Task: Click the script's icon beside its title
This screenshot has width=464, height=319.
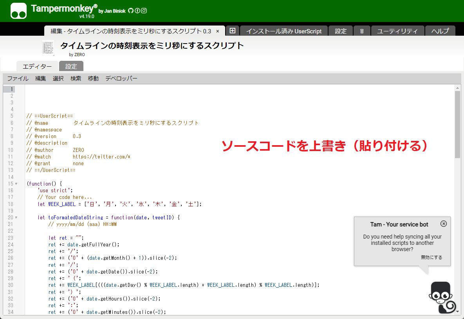Action: 48,47
